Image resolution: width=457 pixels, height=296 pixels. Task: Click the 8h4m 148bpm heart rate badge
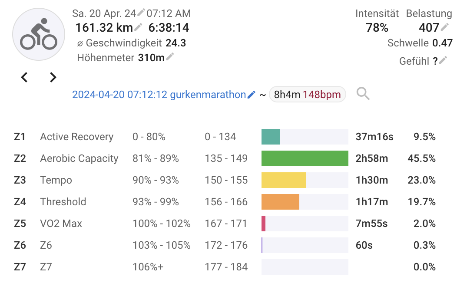(x=307, y=95)
